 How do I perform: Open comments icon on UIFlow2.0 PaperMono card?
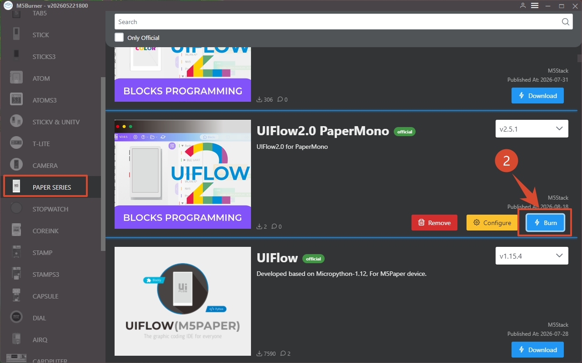click(x=274, y=226)
